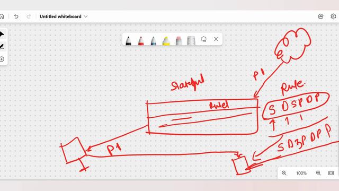Image resolution: width=339 pixels, height=191 pixels.
Task: Open the Untitled whiteboard title dropdown
Action: click(86, 16)
